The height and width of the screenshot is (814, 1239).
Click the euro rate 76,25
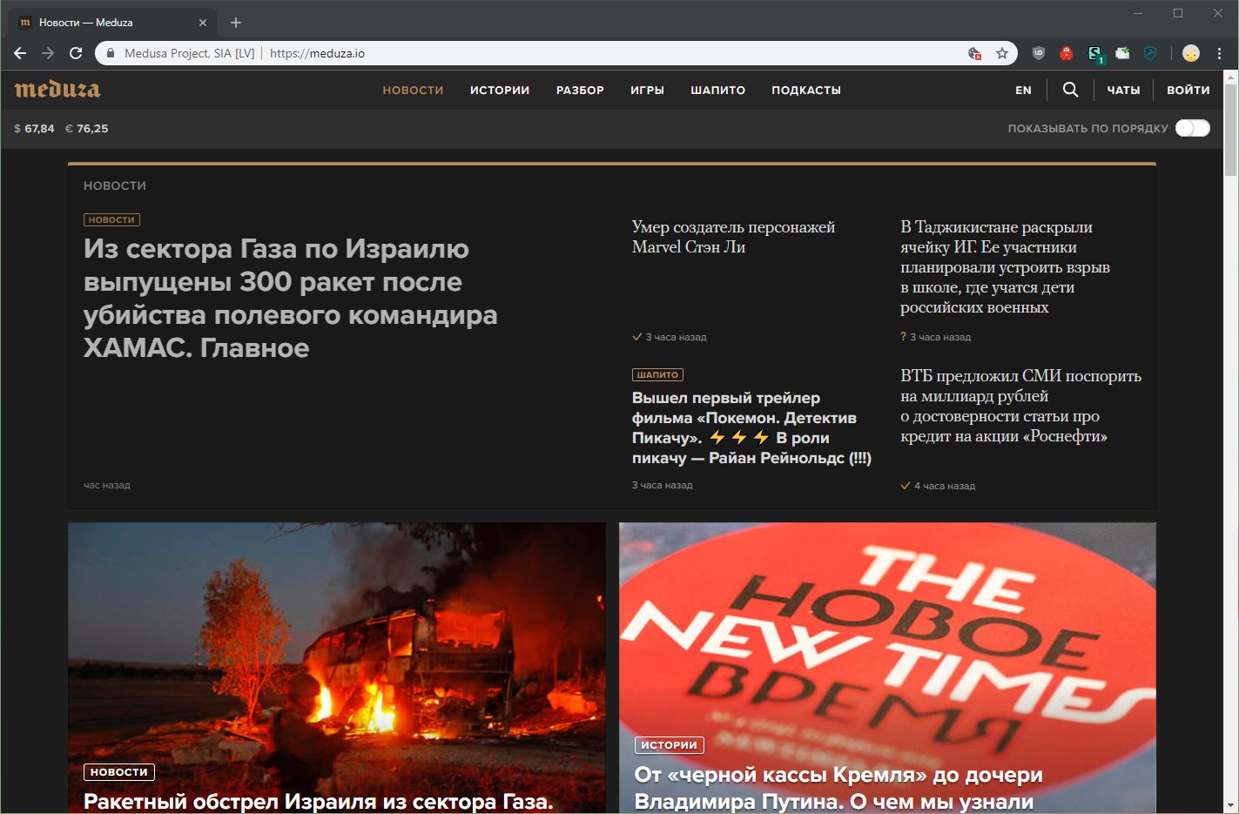(x=87, y=128)
